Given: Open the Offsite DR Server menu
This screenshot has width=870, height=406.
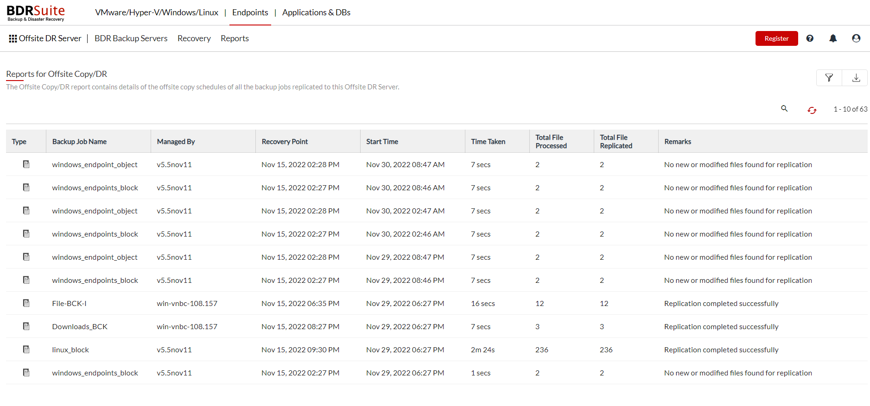Looking at the screenshot, I should [x=50, y=38].
